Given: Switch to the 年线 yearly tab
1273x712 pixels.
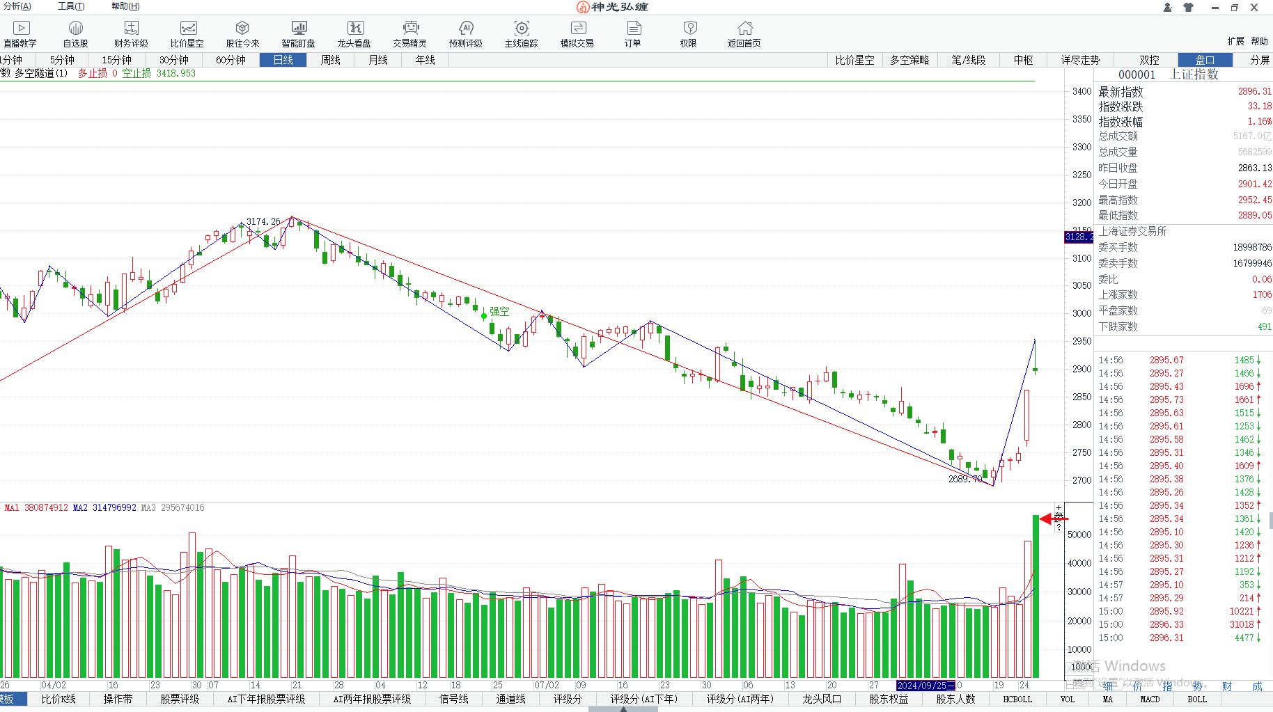Looking at the screenshot, I should click(x=425, y=60).
